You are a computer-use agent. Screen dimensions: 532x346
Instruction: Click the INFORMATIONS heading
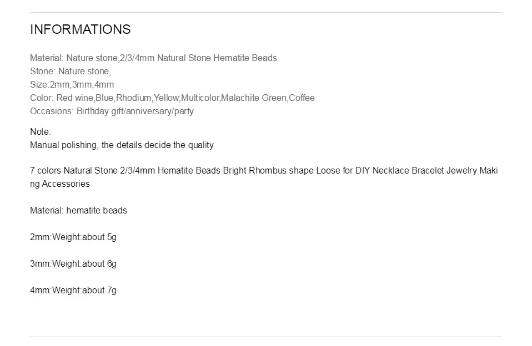[81, 29]
